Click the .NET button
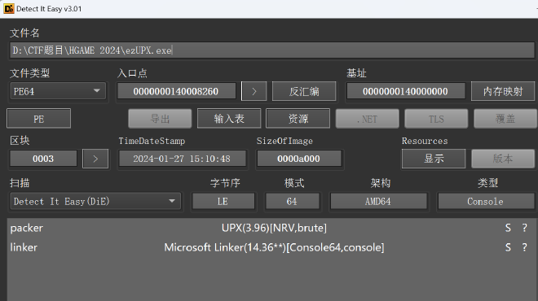 click(x=367, y=119)
